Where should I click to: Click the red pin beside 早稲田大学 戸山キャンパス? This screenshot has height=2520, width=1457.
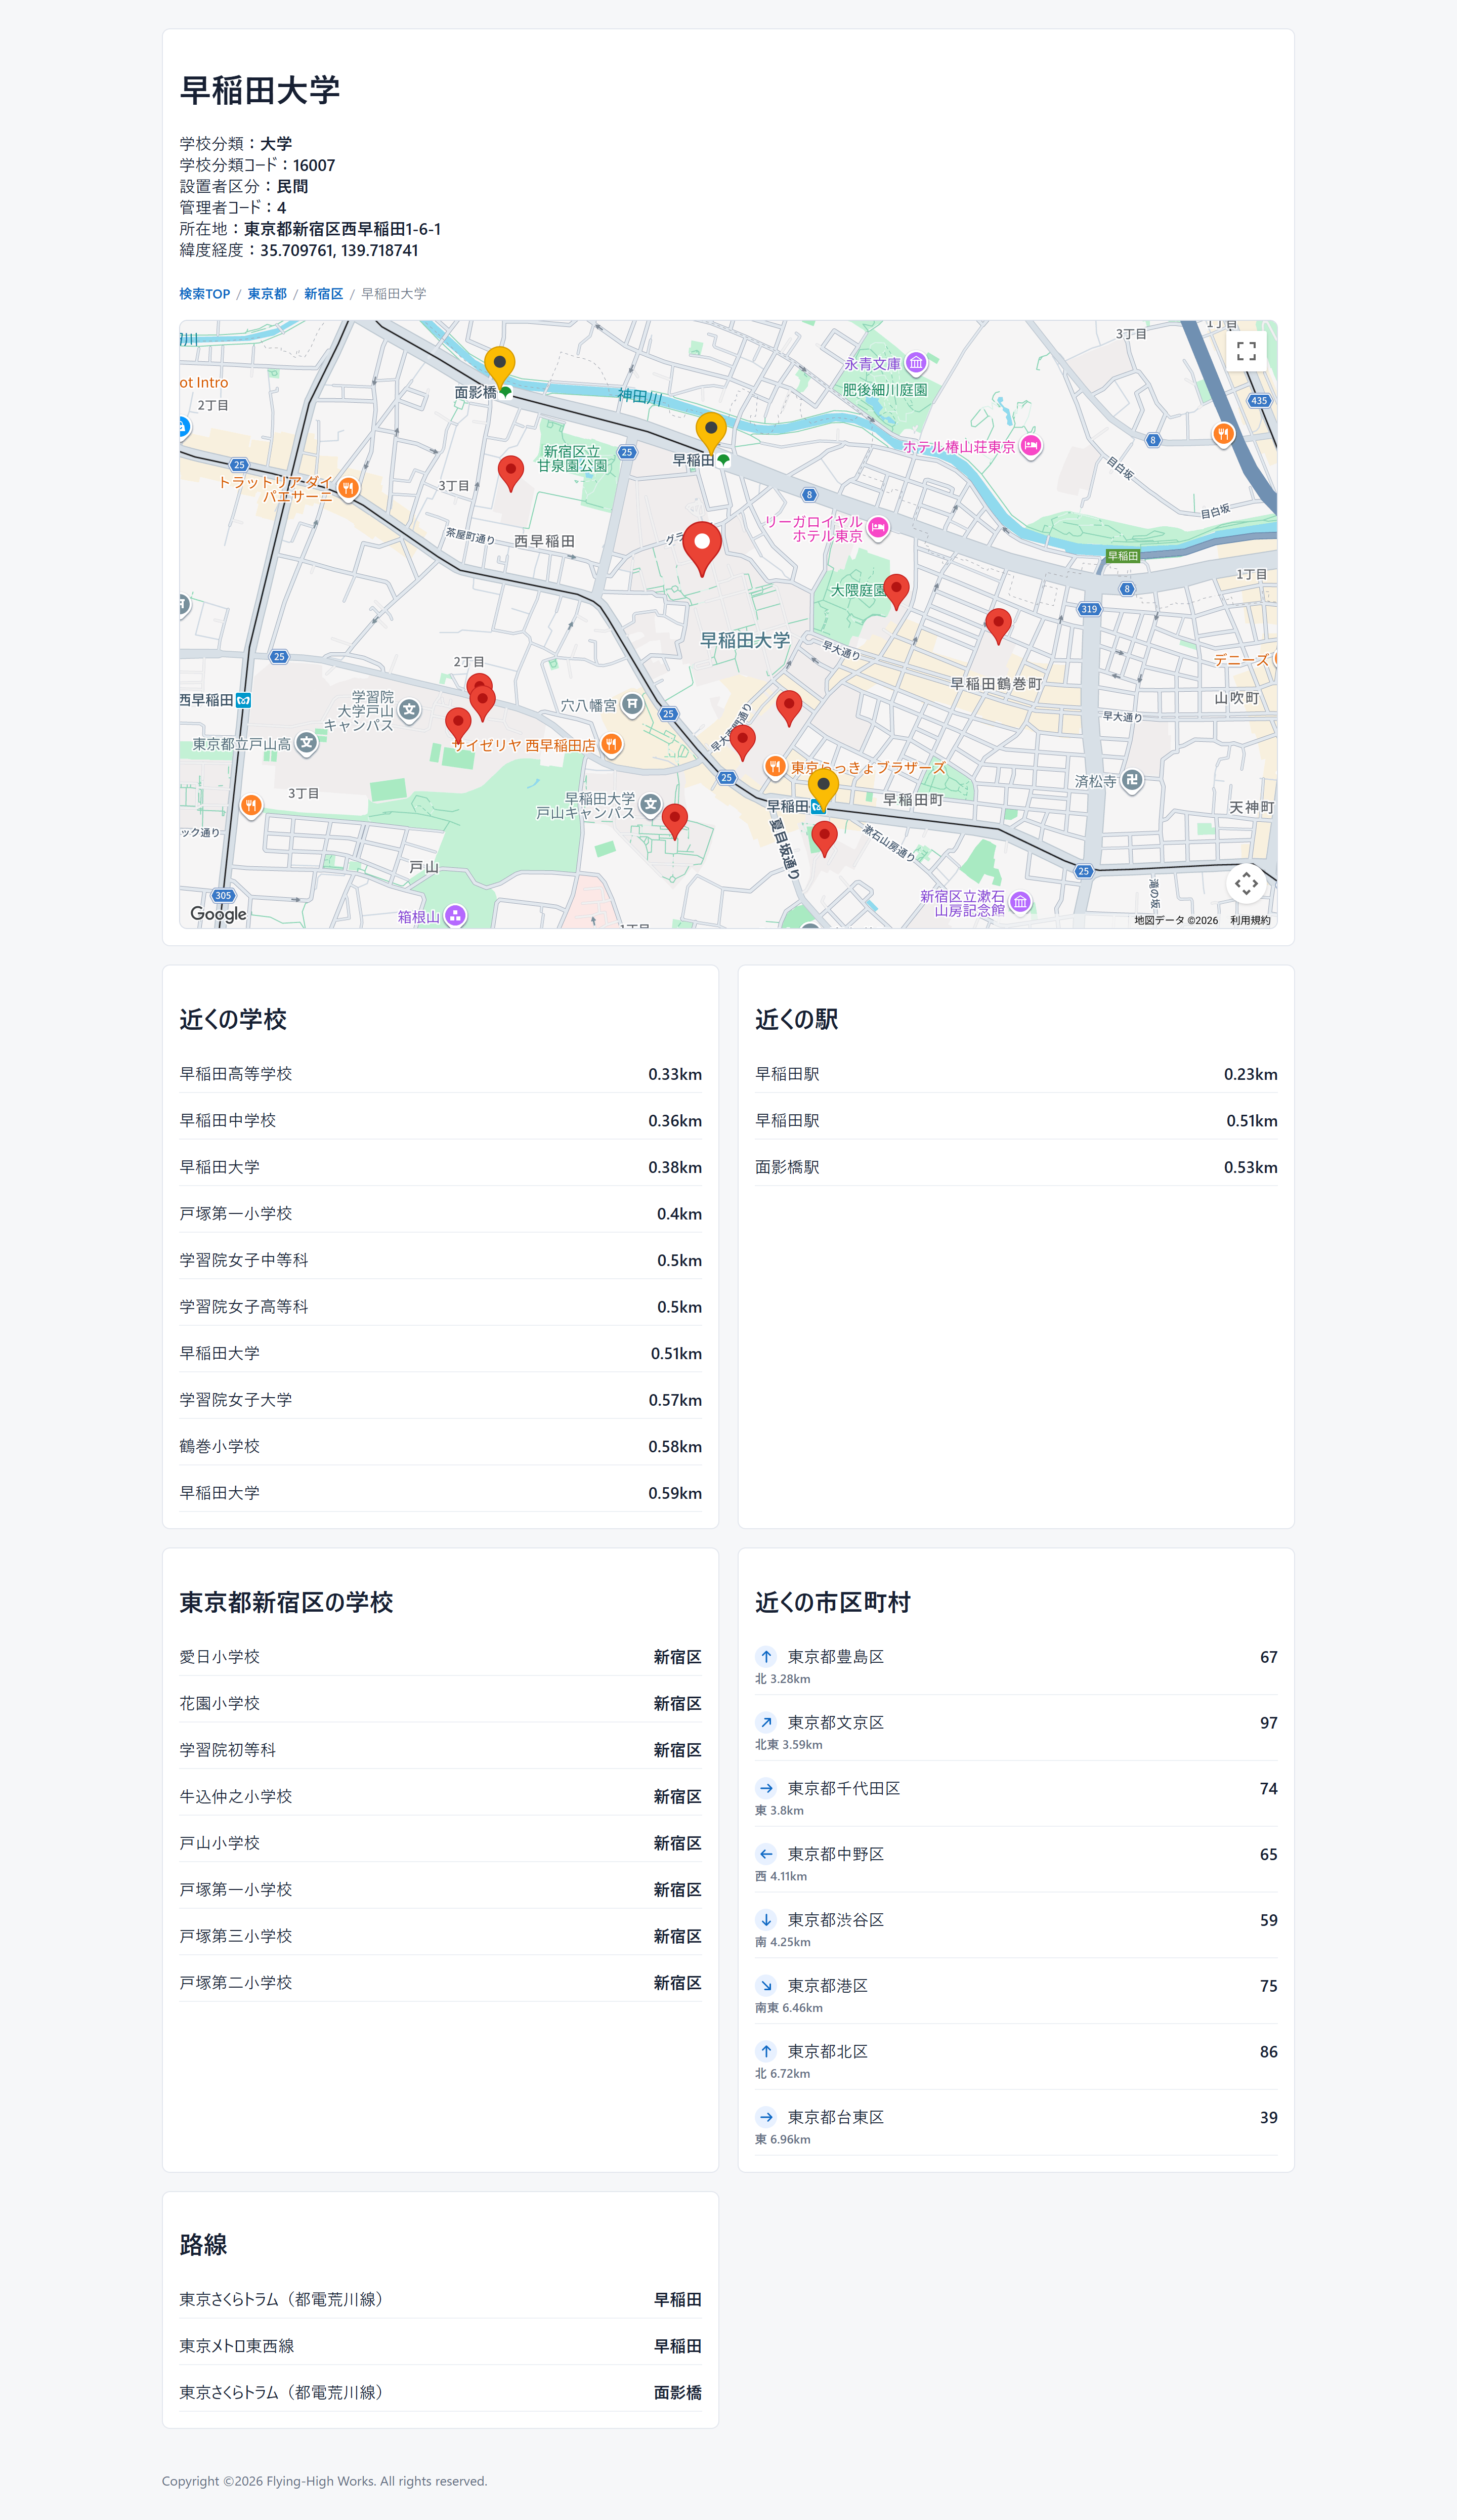click(x=675, y=821)
